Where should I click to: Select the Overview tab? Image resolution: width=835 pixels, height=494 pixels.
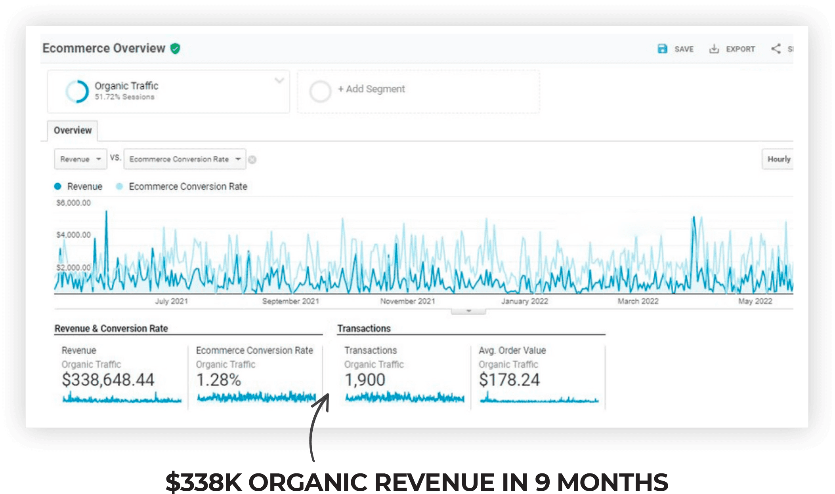coord(73,130)
